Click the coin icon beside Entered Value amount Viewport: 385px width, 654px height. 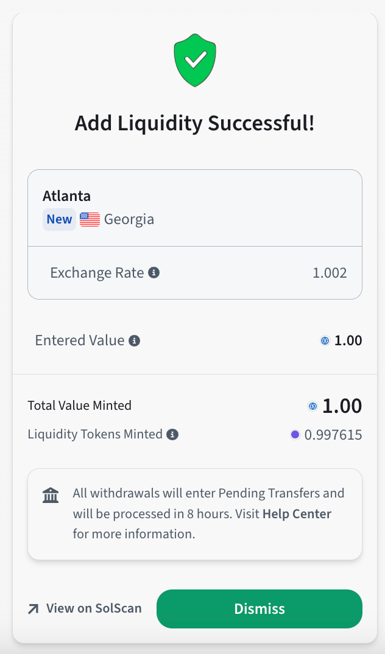coord(325,341)
